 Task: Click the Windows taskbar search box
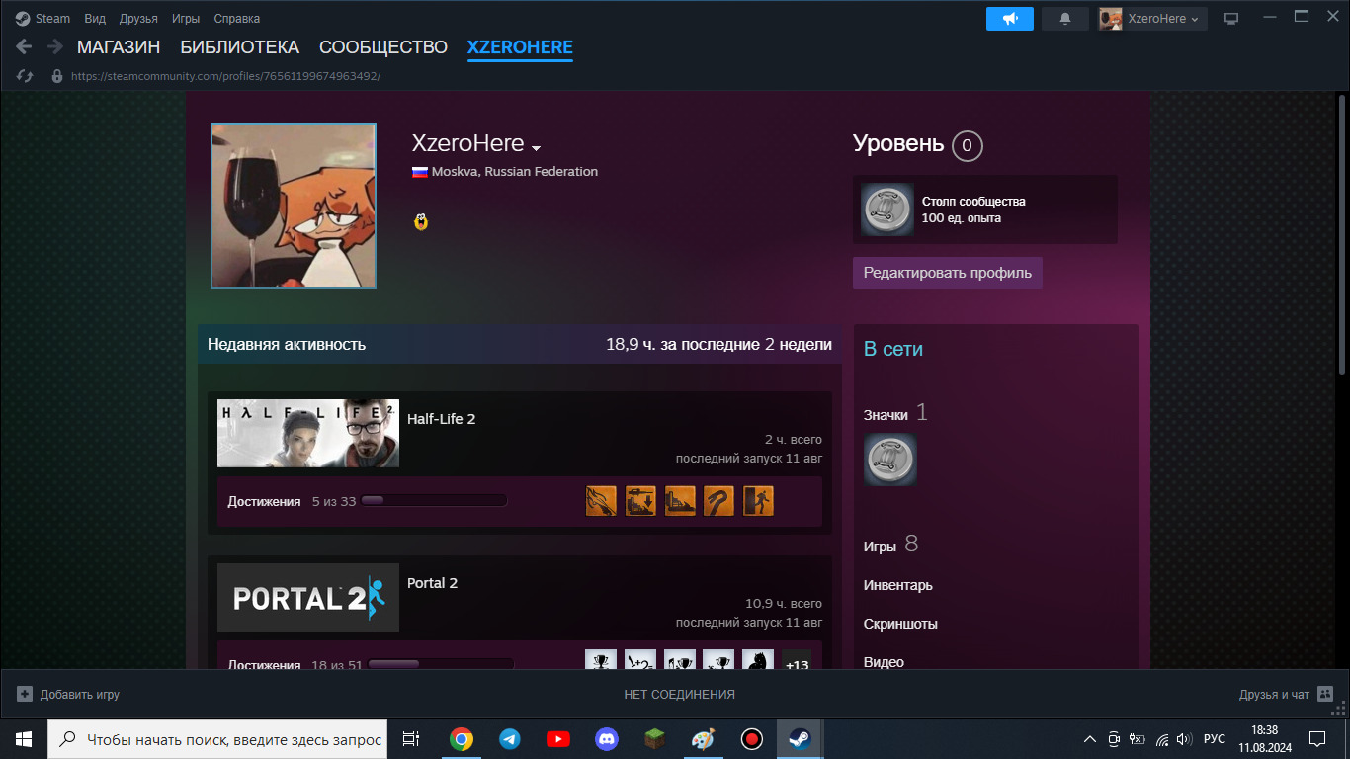click(x=219, y=739)
